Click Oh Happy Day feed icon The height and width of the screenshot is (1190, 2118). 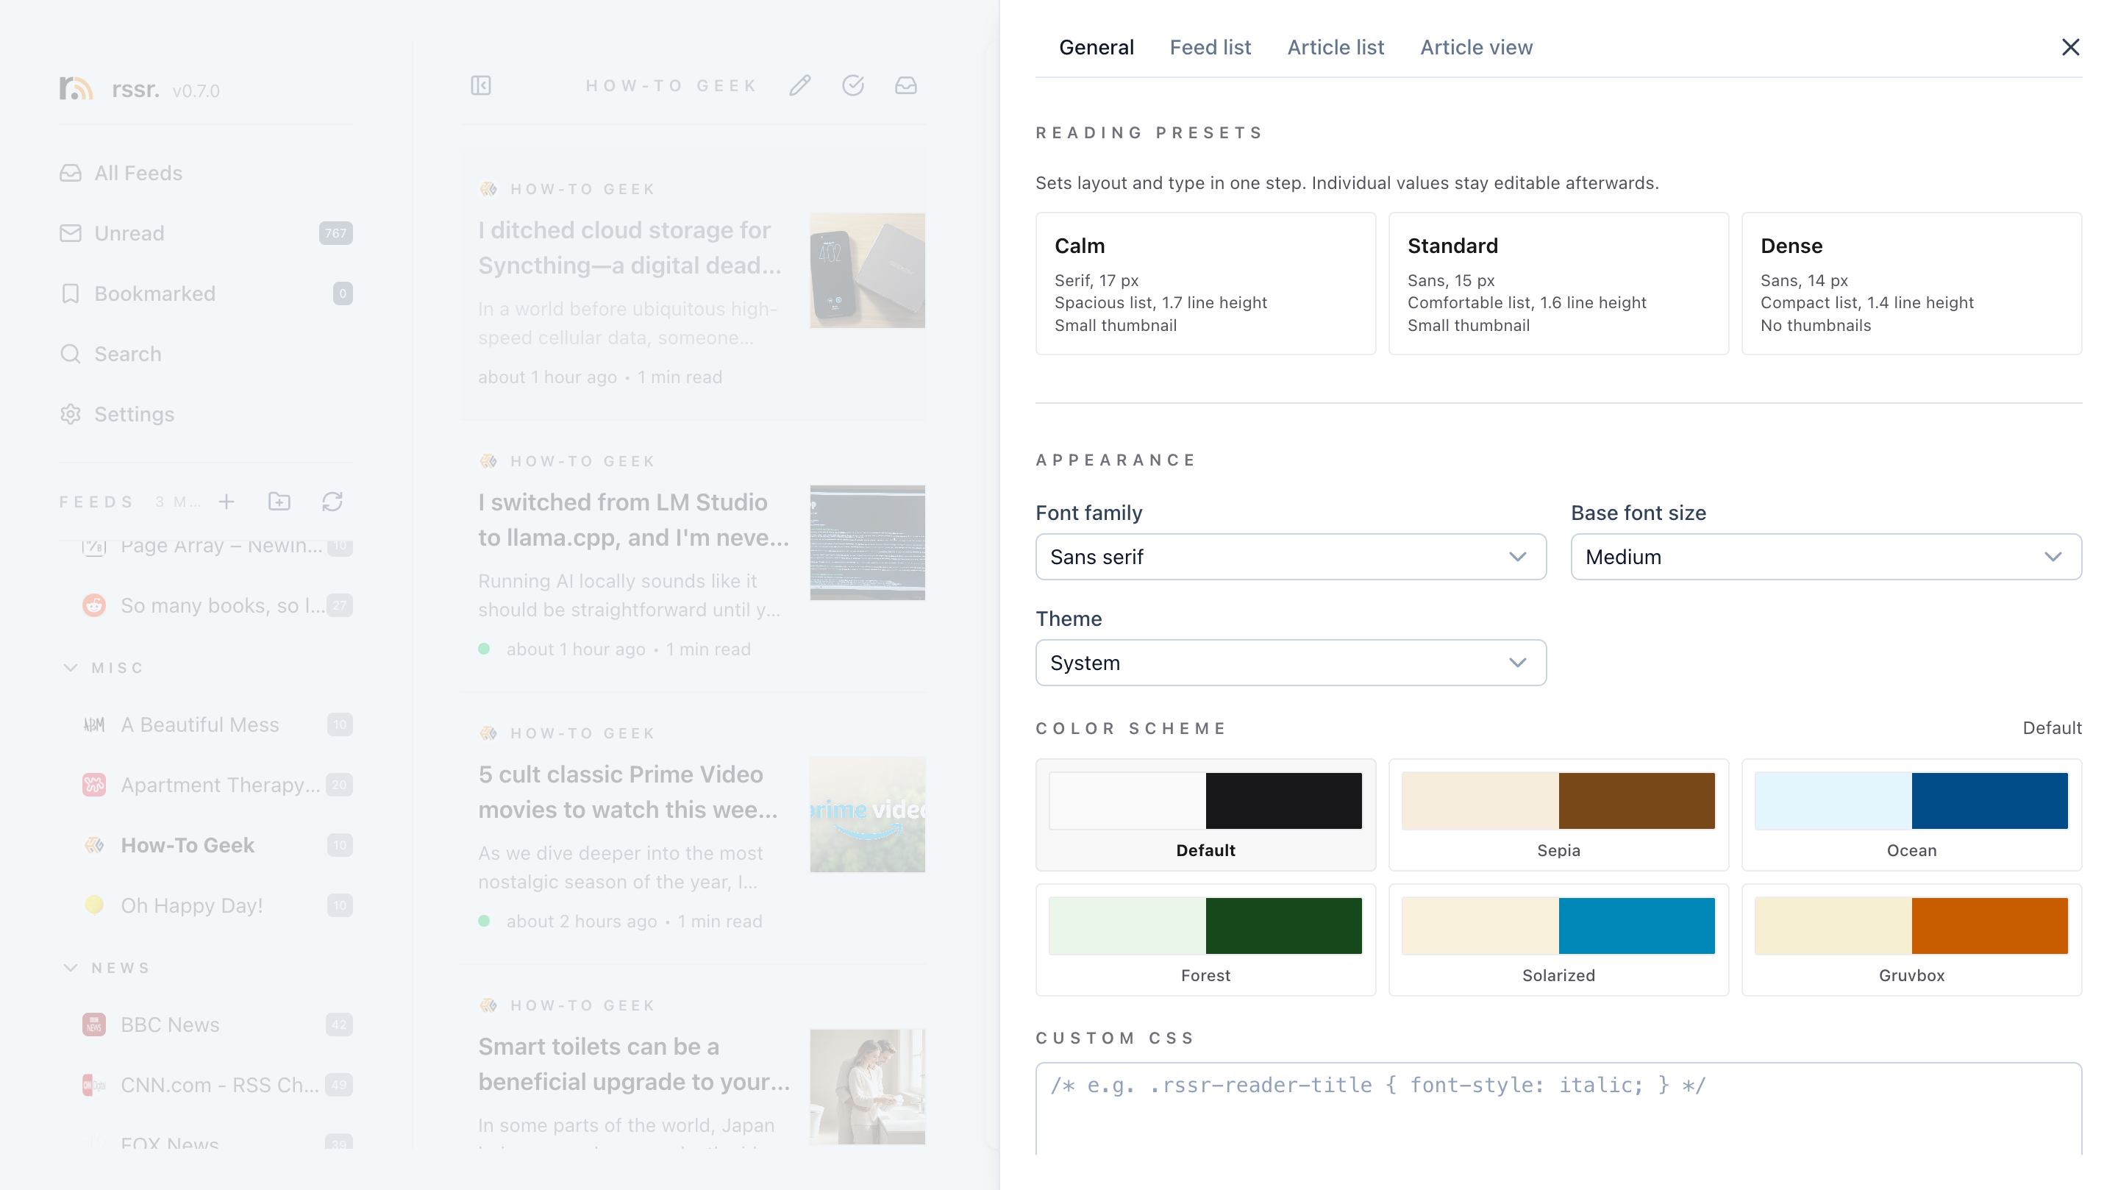click(95, 905)
